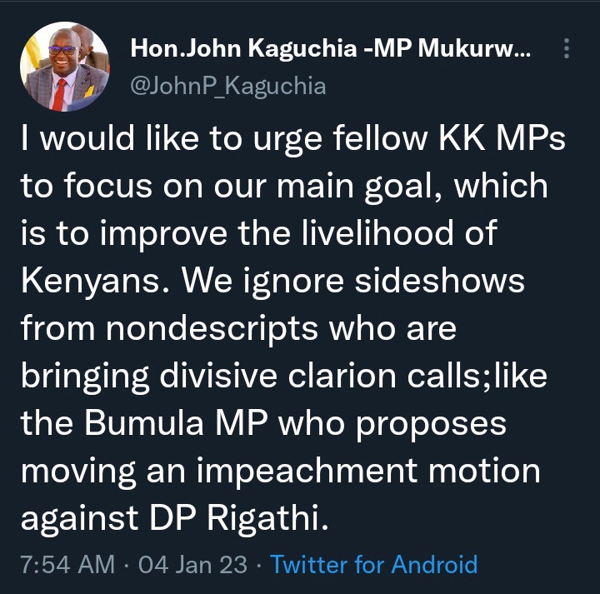Click the word "impeachment" in the tweet

(x=307, y=472)
